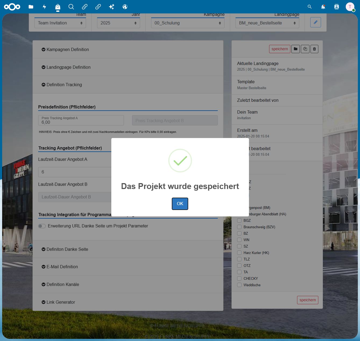Click the Laufzeit-Dauer Angebot A field

pos(75,172)
